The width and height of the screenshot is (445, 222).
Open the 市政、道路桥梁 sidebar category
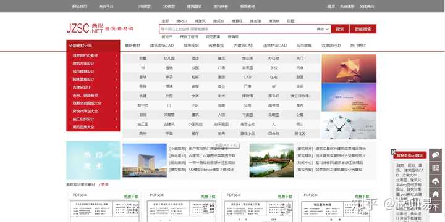(85, 96)
